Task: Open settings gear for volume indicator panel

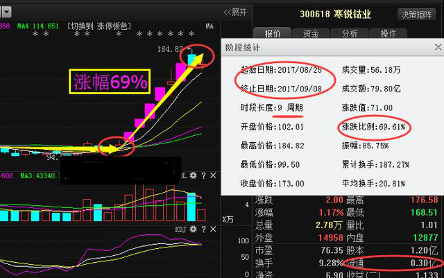Action: [194, 177]
